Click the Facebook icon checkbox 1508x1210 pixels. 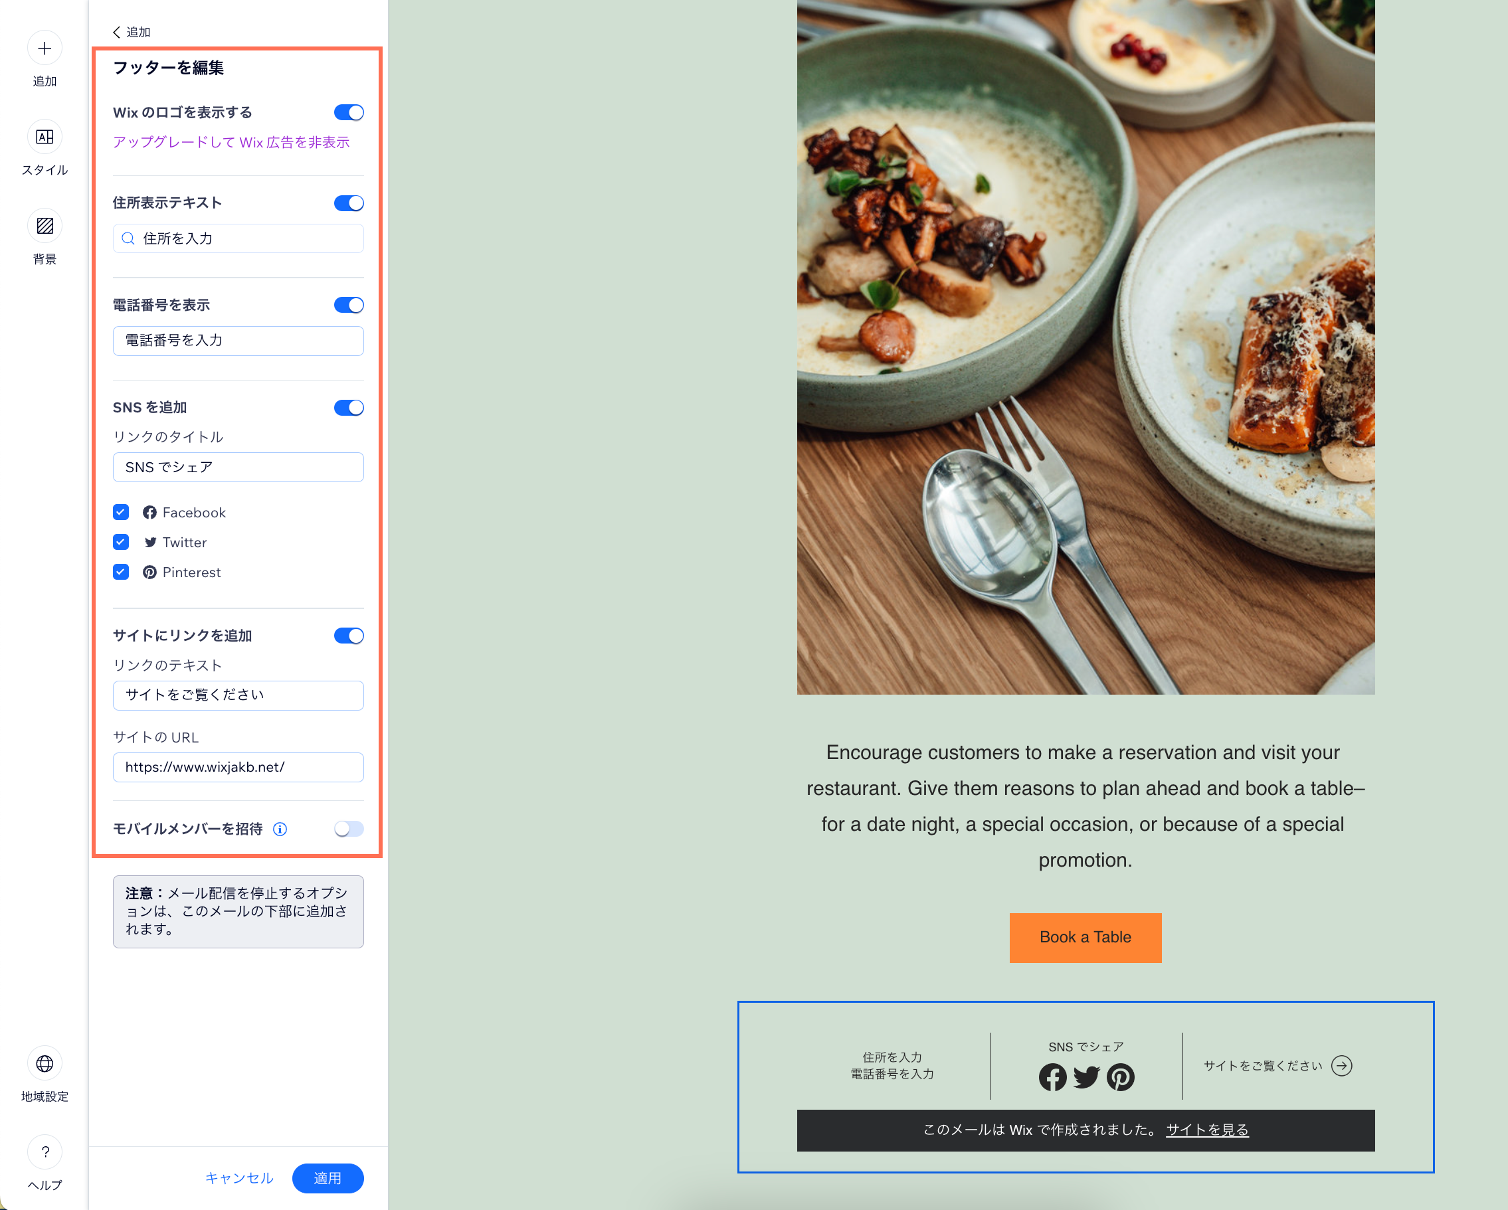122,513
